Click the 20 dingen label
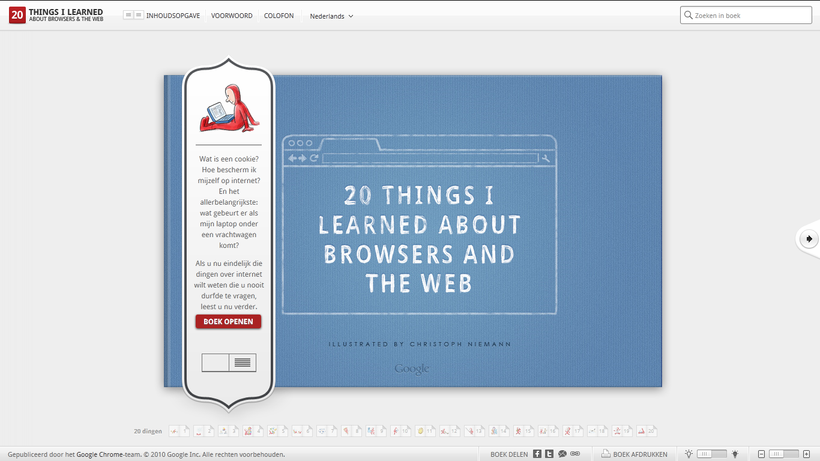 (148, 431)
